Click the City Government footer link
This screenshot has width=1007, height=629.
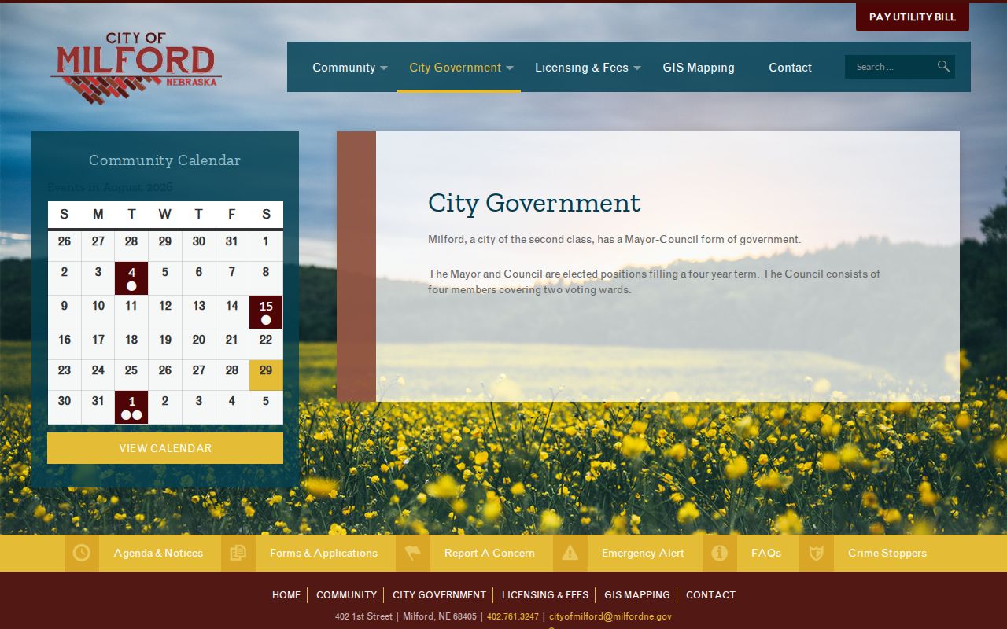point(439,595)
